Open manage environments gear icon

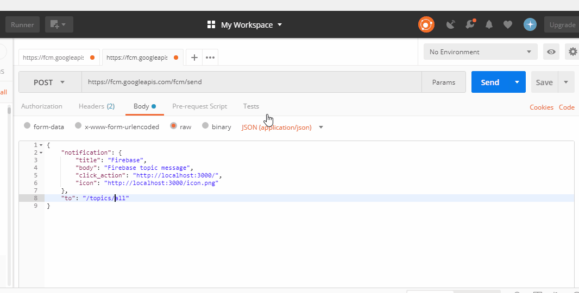(572, 52)
